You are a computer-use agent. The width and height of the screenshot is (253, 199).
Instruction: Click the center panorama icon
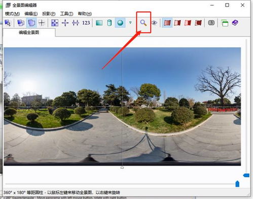[x=65, y=23]
